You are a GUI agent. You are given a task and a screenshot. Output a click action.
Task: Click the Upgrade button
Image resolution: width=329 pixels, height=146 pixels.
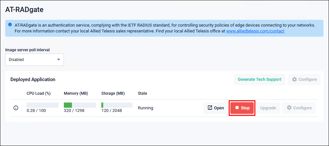pos(268,108)
